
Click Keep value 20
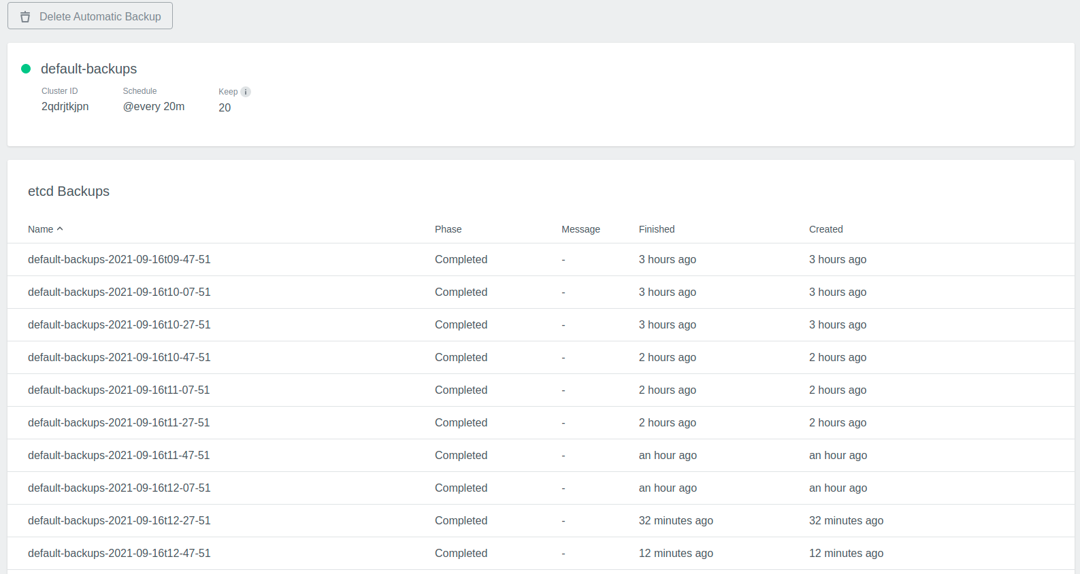tap(225, 107)
